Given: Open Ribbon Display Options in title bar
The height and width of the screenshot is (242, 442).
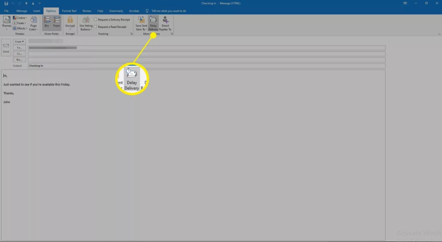Looking at the screenshot, I should (405, 3).
